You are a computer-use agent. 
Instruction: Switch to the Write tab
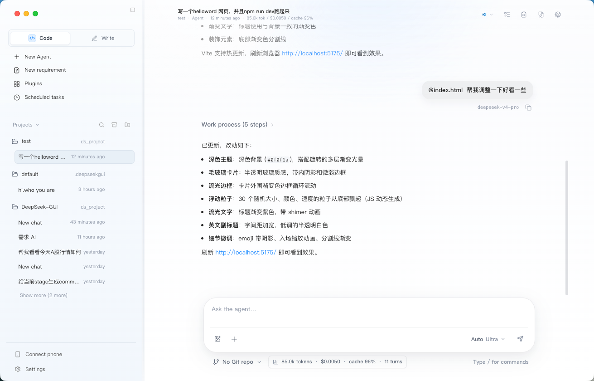pos(103,38)
